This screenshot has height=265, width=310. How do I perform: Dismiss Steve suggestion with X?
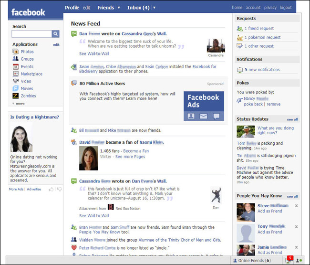(x=296, y=206)
